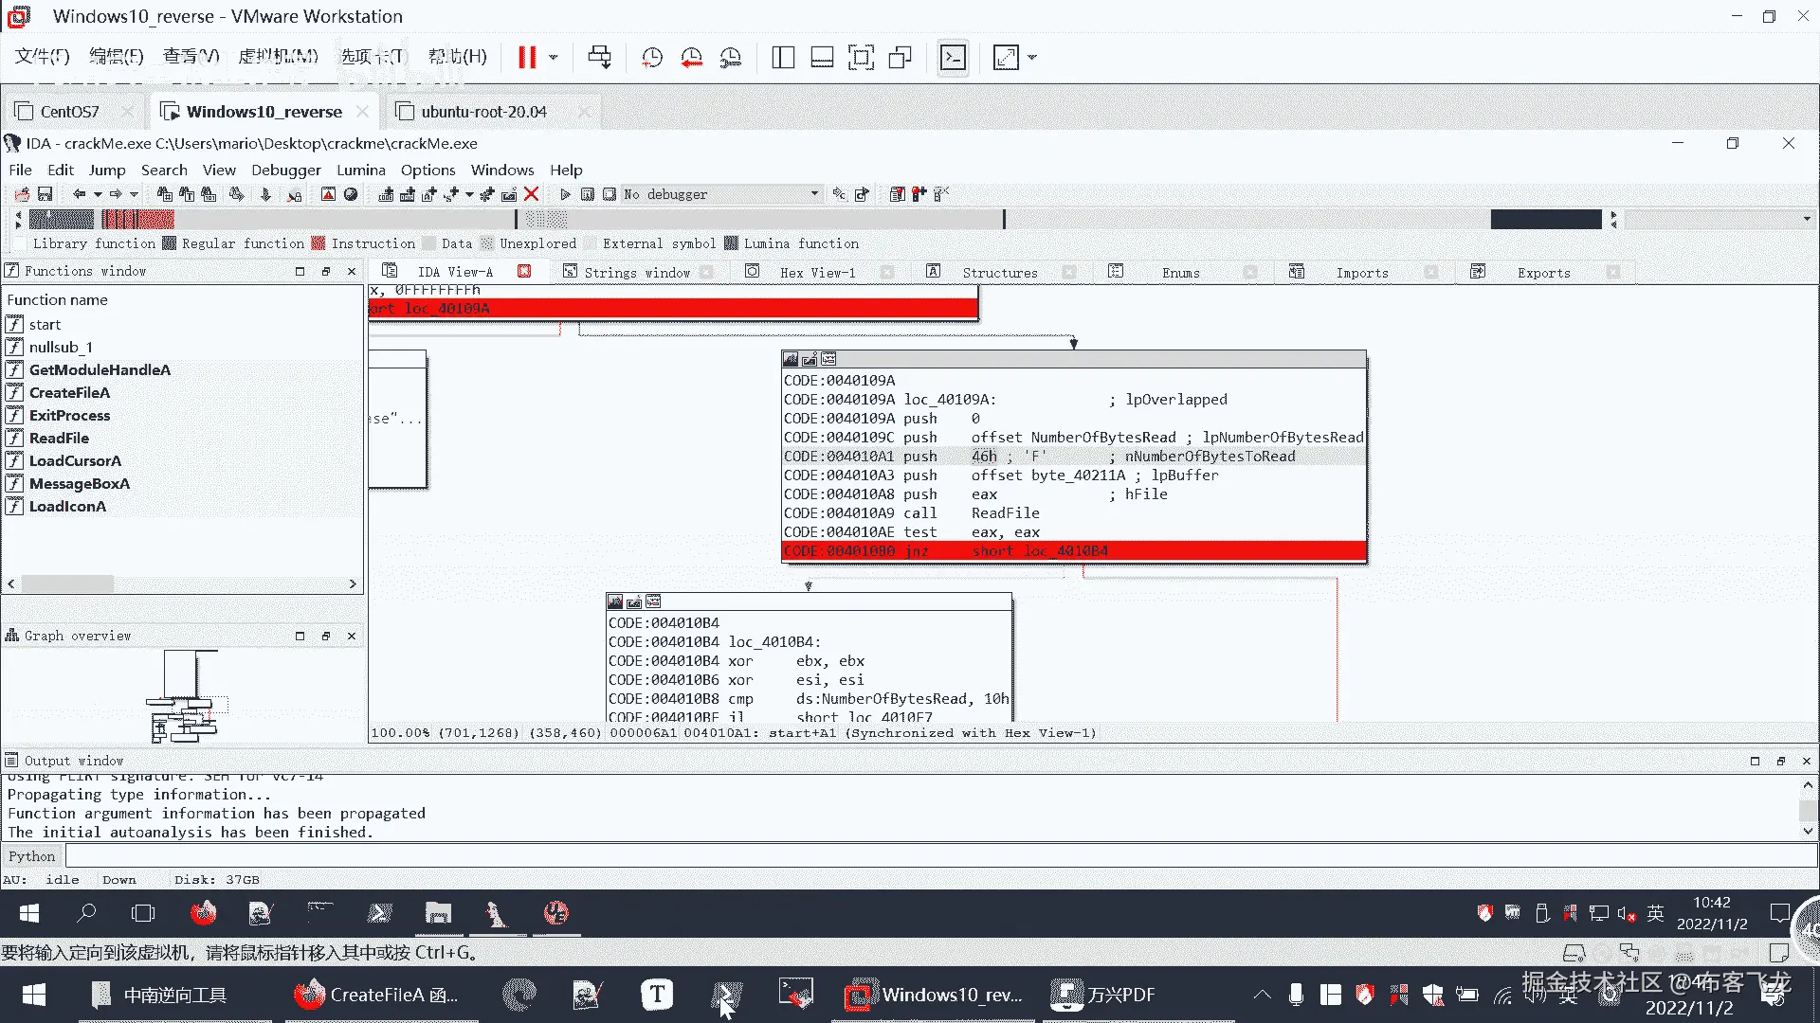Open dropdown next to jump back arrow
This screenshot has width=1820, height=1023.
pyautogui.click(x=98, y=194)
